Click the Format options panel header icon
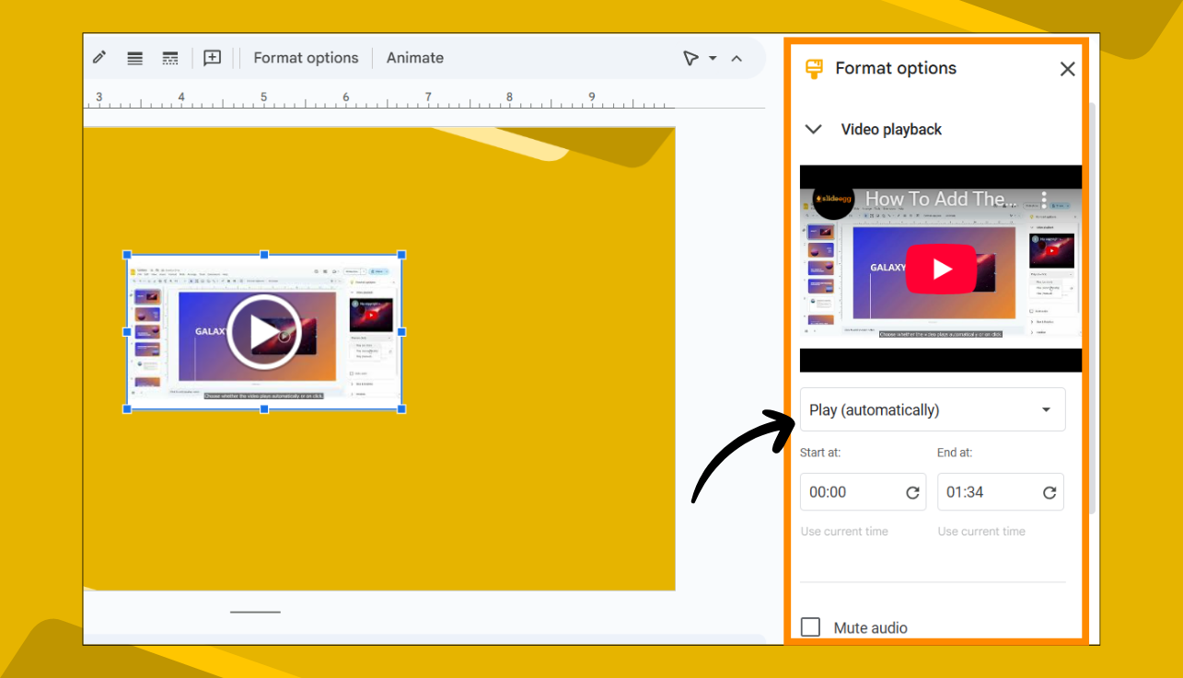This screenshot has height=678, width=1183. click(x=814, y=68)
